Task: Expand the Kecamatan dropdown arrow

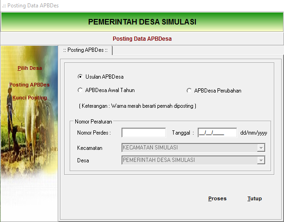Action: [x=261, y=148]
